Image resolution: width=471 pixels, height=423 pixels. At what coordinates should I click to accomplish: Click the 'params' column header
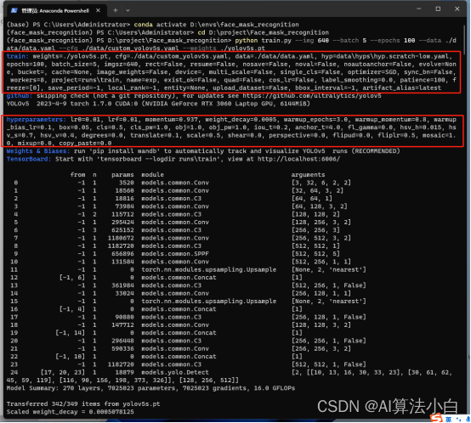coord(122,175)
